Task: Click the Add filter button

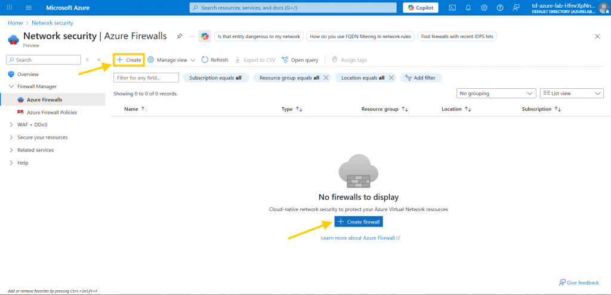Action: (x=421, y=78)
